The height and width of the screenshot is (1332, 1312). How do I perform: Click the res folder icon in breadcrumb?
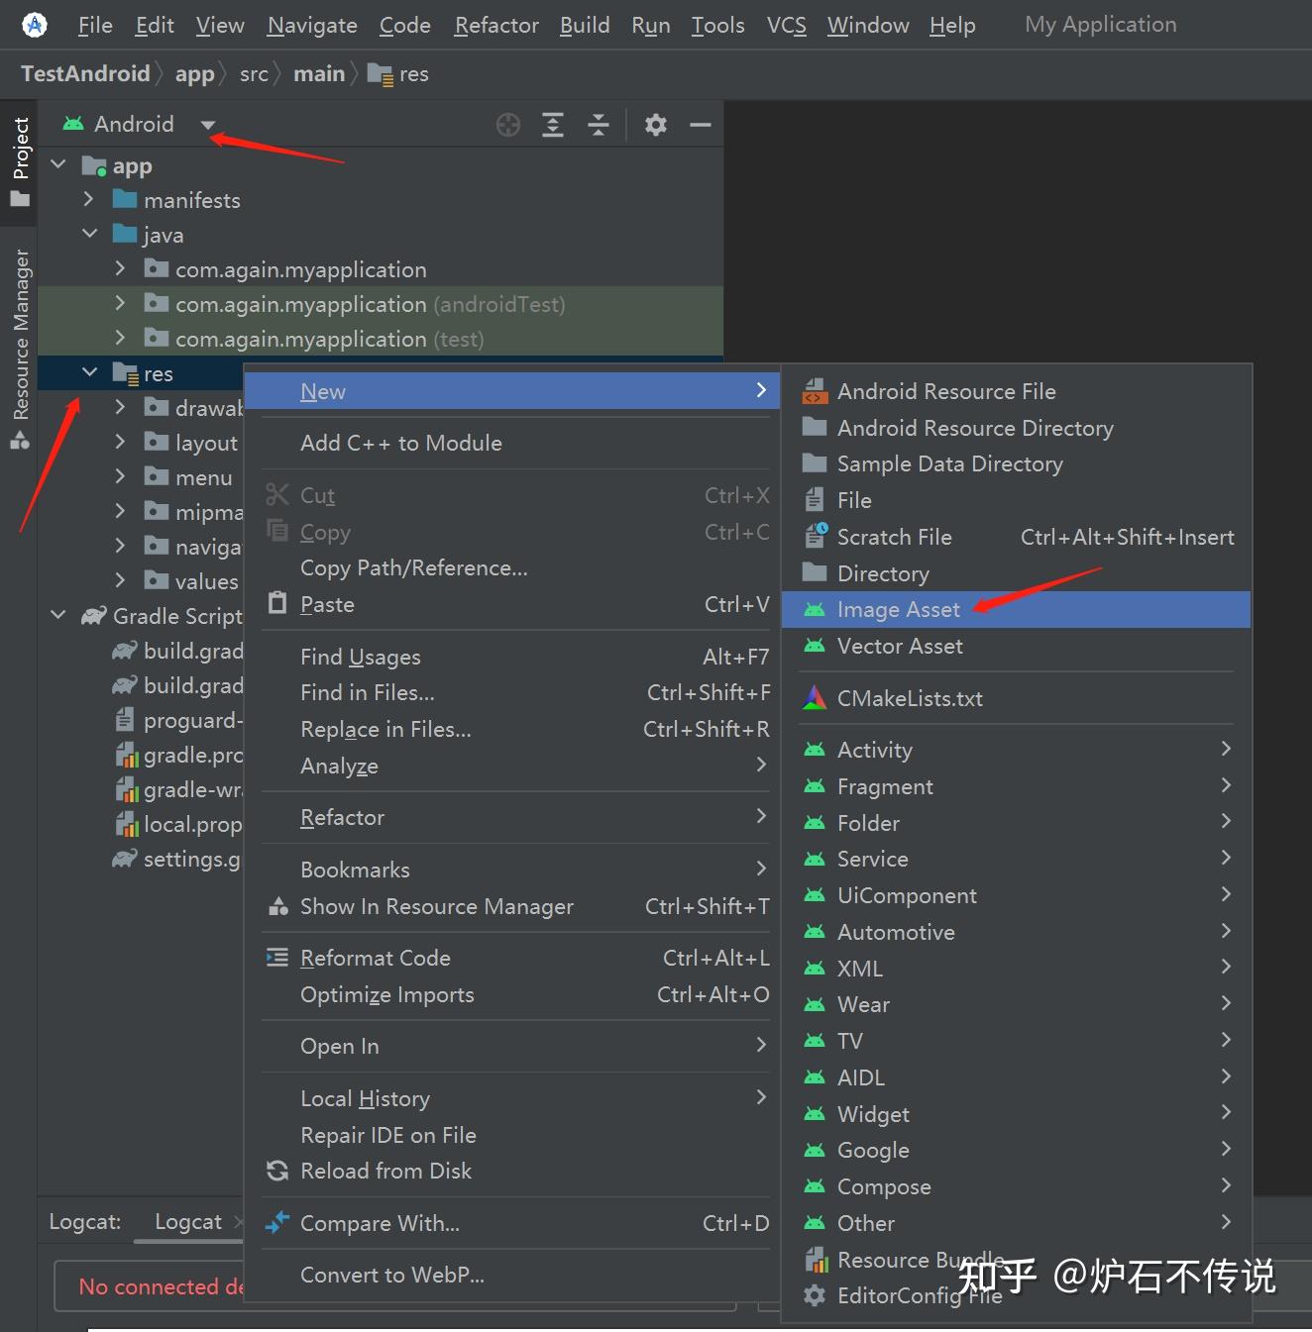380,73
